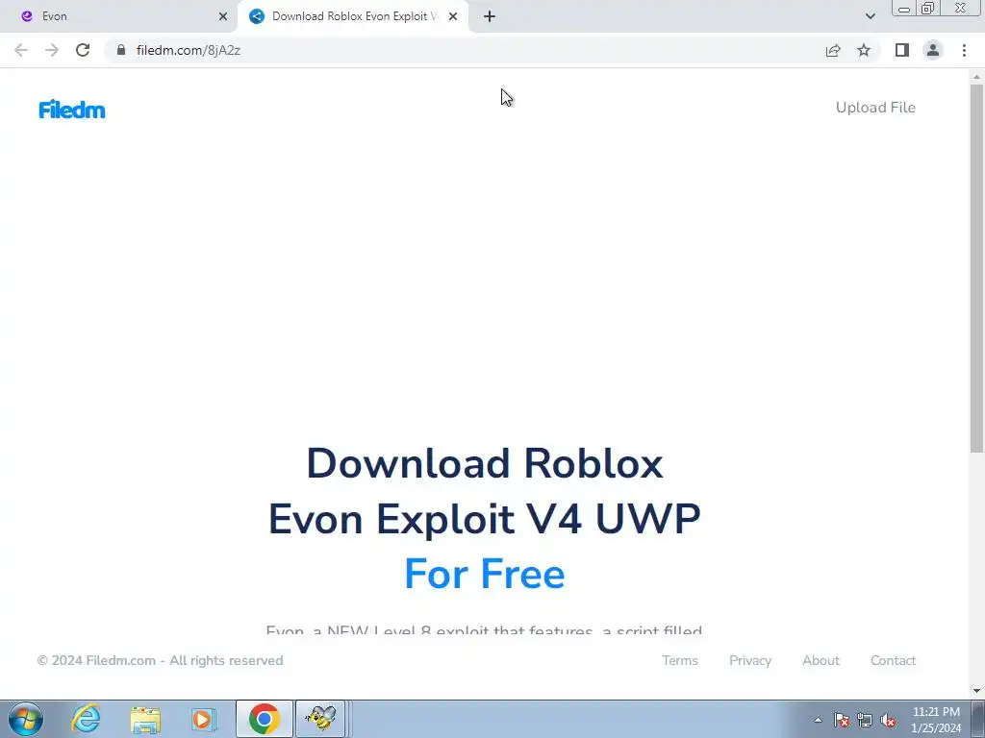Bookmark this page with the star icon

click(864, 50)
